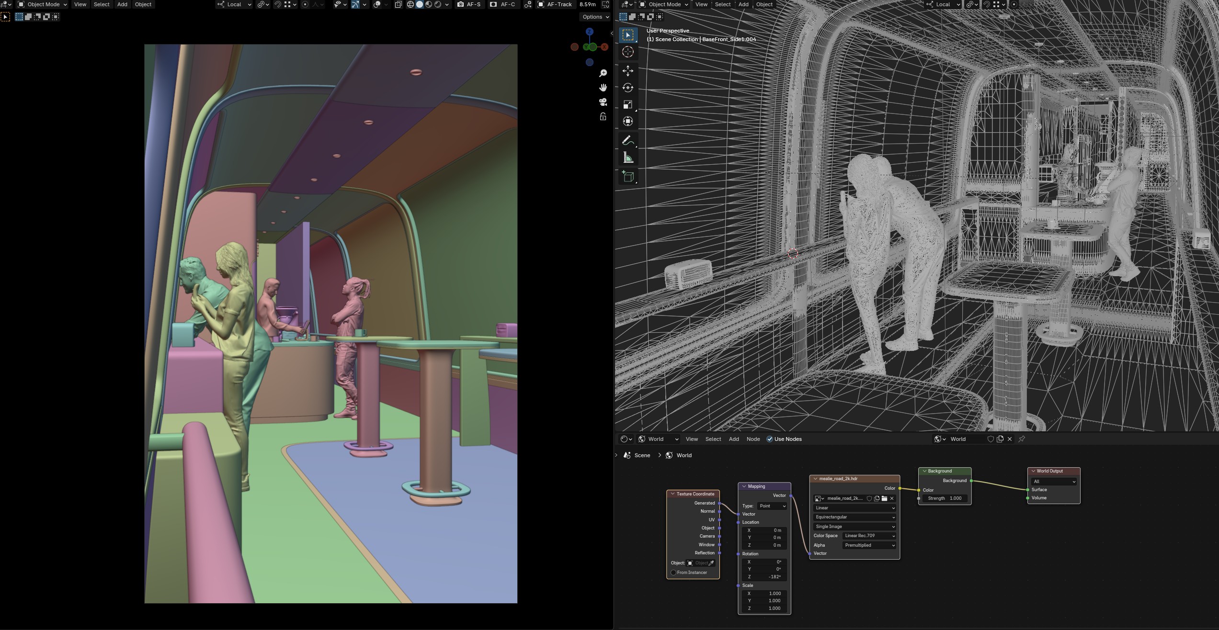Screen dimensions: 1219x630
Task: Toggle show gizmo button in left viewport header
Action: (355, 4)
